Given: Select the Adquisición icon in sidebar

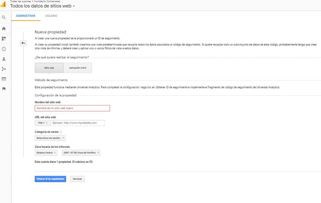Looking at the screenshot, I should [4, 69].
